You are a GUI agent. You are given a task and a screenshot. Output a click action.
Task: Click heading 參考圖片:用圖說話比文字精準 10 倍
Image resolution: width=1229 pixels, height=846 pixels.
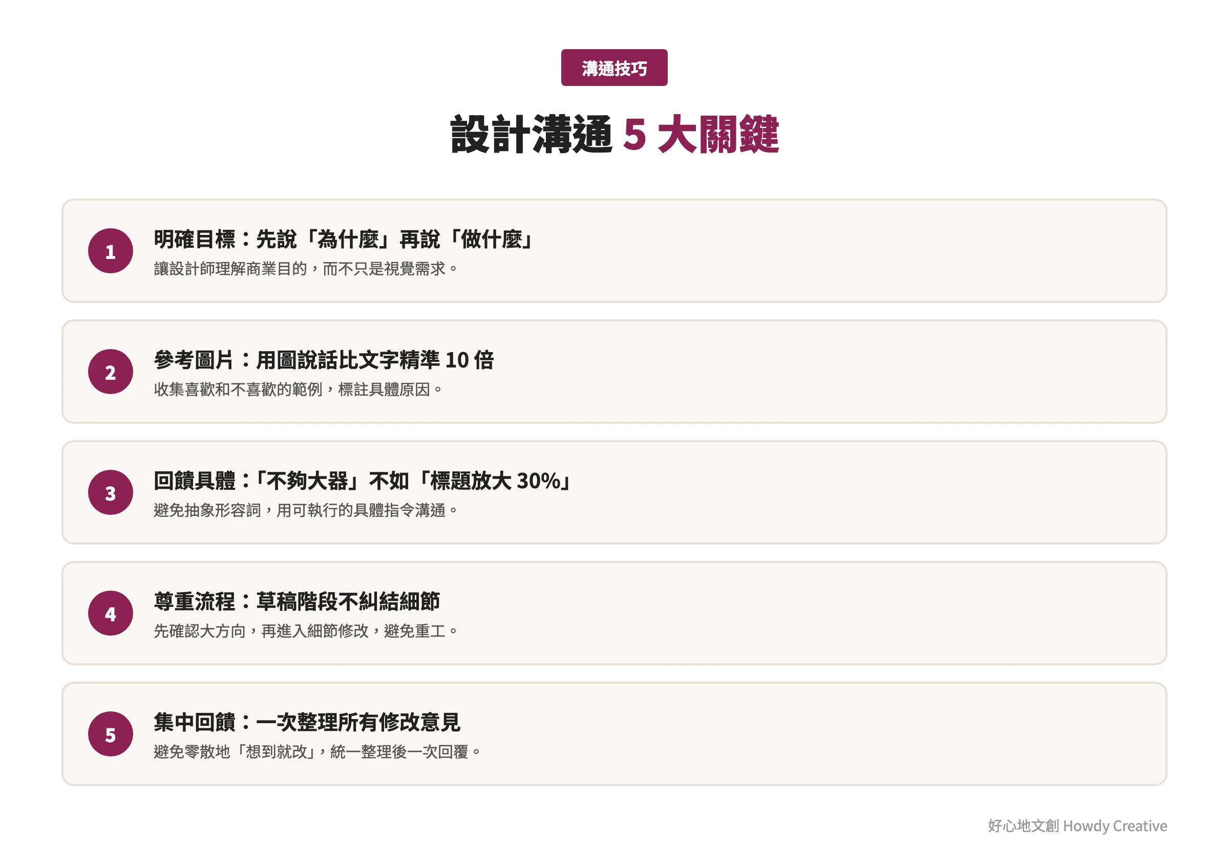(324, 360)
